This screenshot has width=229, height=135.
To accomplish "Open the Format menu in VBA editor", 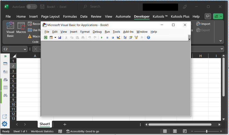I will tap(85, 32).
